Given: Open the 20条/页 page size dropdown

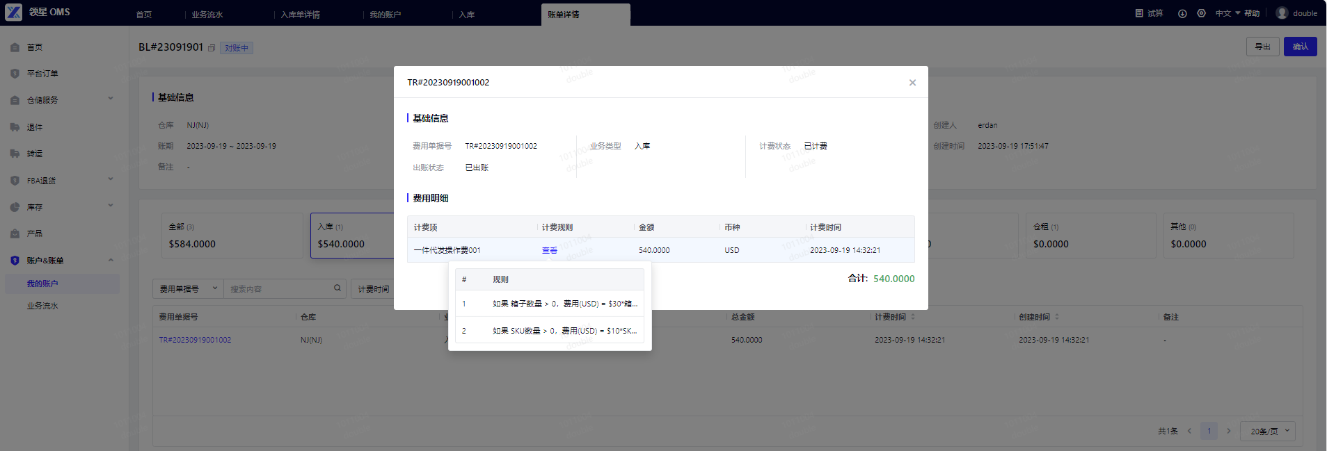Looking at the screenshot, I should (1270, 431).
